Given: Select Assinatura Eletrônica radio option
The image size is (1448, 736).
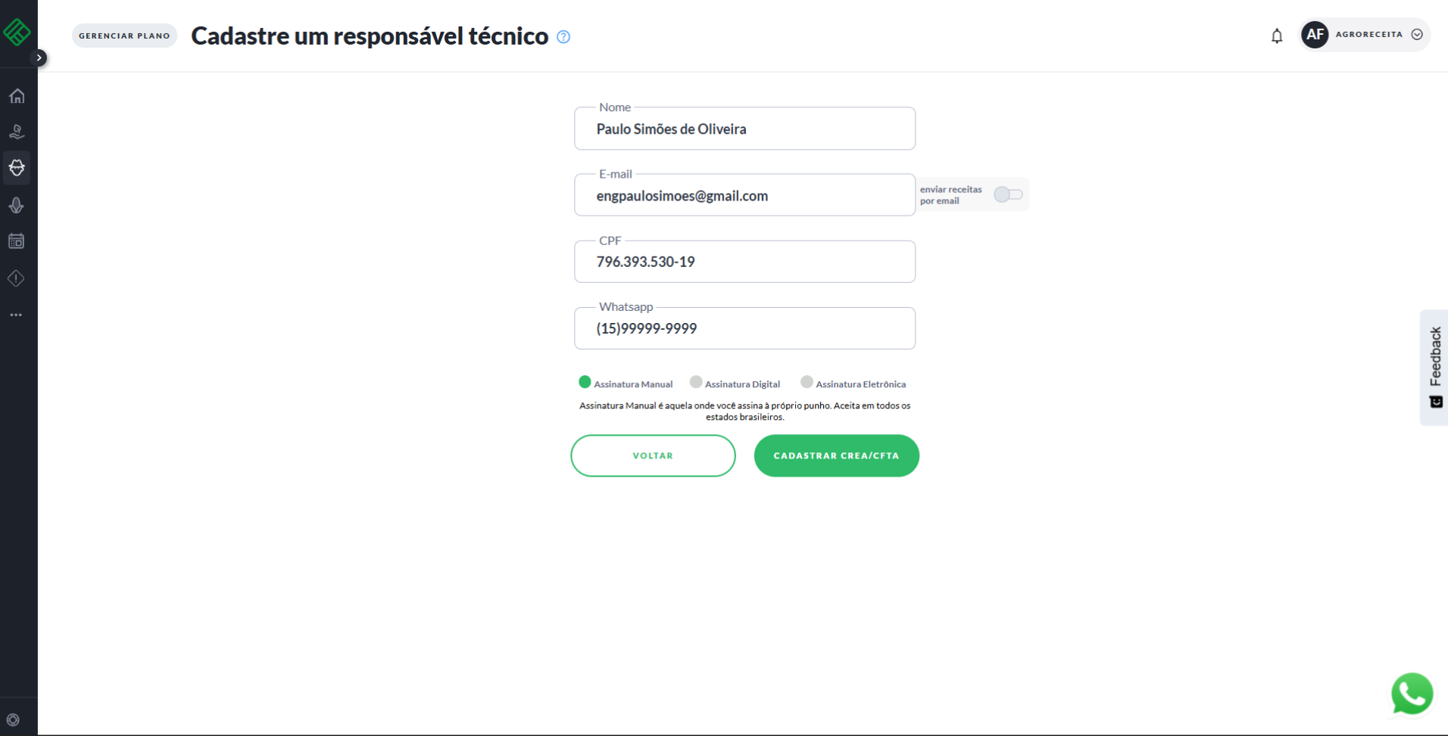Looking at the screenshot, I should pos(807,382).
